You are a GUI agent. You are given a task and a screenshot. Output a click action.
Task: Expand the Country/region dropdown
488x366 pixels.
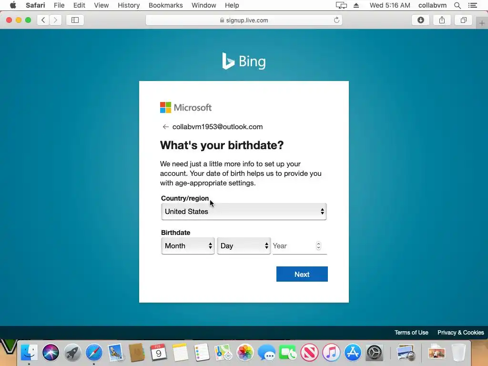(x=244, y=212)
